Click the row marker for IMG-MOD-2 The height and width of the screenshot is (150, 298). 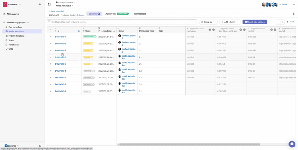(x=50, y=85)
